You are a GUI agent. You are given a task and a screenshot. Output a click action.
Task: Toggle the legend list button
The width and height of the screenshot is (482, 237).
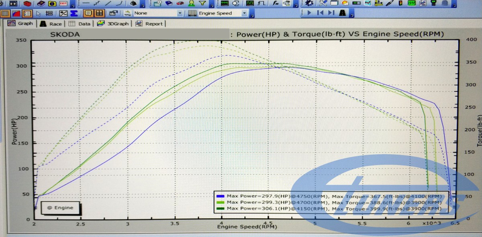click(27, 13)
